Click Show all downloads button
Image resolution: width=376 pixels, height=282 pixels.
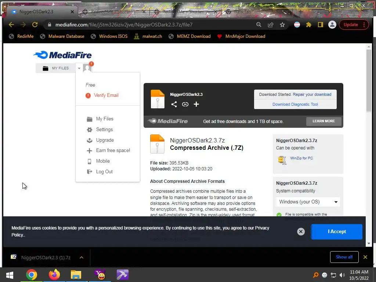click(x=344, y=257)
